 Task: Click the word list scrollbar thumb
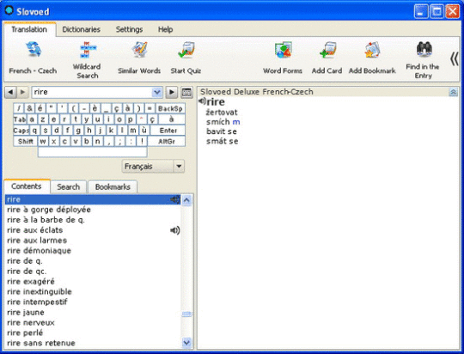(186, 314)
